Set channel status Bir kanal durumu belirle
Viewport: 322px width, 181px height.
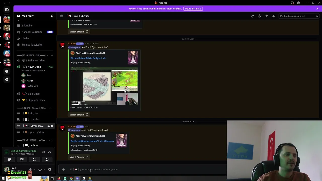(x=33, y=71)
